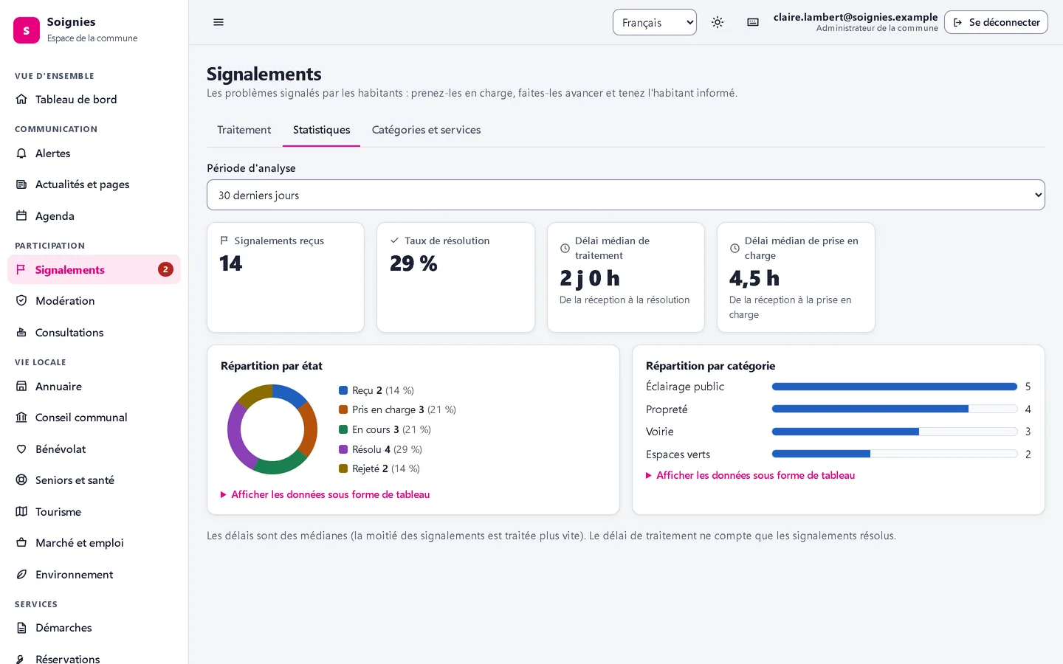Image resolution: width=1063 pixels, height=664 pixels.
Task: Click the Taux de résolution 29 % value
Action: pos(413,263)
